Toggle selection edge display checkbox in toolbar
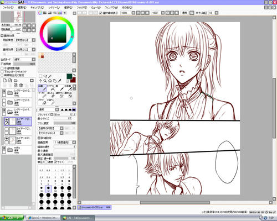Viewport: 277px width, 221px height. click(100, 13)
